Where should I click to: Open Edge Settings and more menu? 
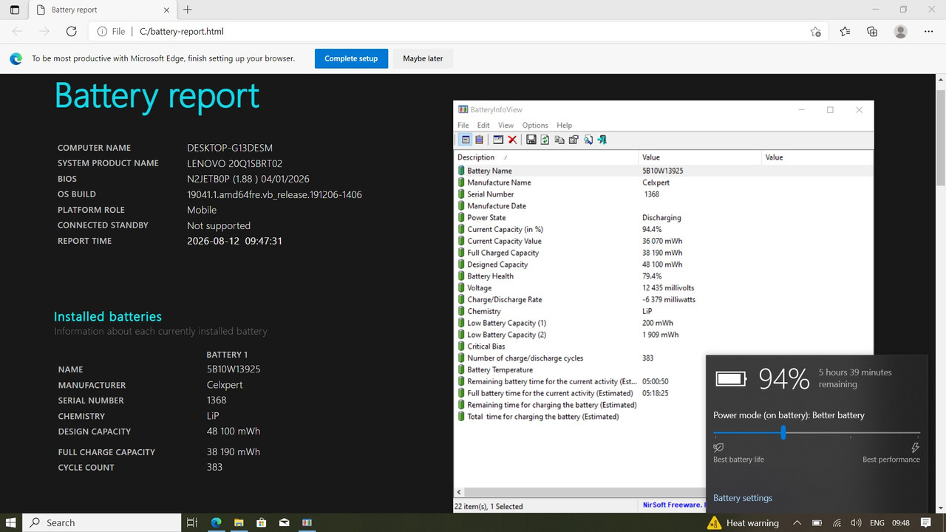pyautogui.click(x=928, y=32)
